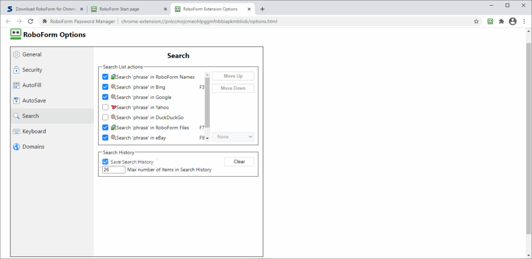Clear the search history with Clear button
Image resolution: width=532 pixels, height=259 pixels.
point(239,162)
